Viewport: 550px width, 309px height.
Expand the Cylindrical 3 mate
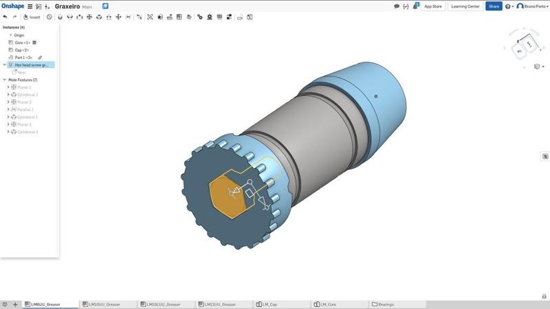pos(8,132)
